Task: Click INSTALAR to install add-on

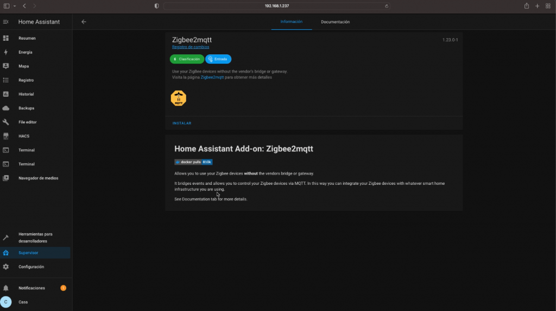Action: coord(182,123)
